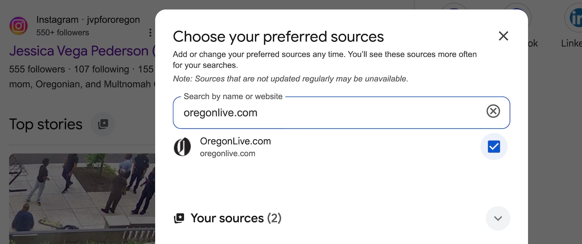This screenshot has width=582, height=244.
Task: Uncheck the OregonLive.com source checkbox
Action: click(493, 146)
